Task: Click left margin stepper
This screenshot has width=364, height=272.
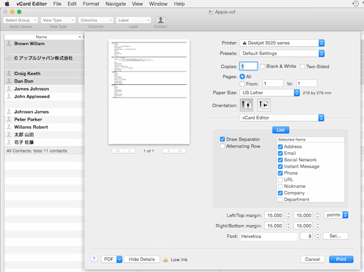Action: (x=289, y=215)
